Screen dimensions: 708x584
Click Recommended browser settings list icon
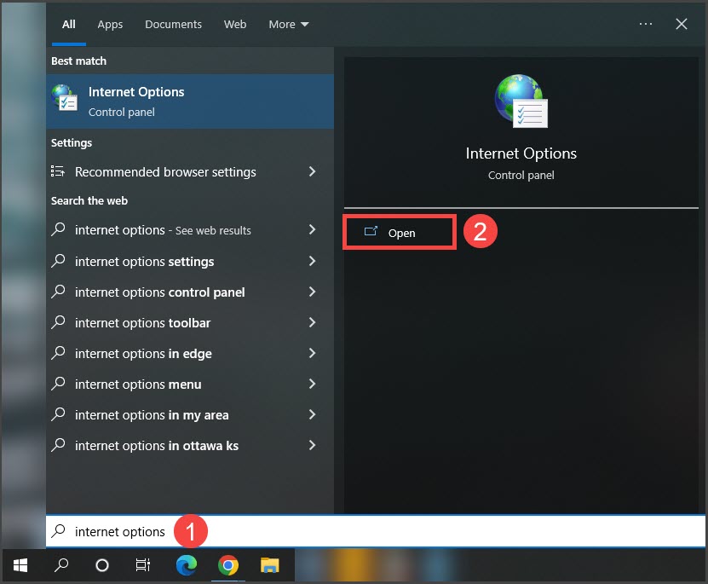57,171
